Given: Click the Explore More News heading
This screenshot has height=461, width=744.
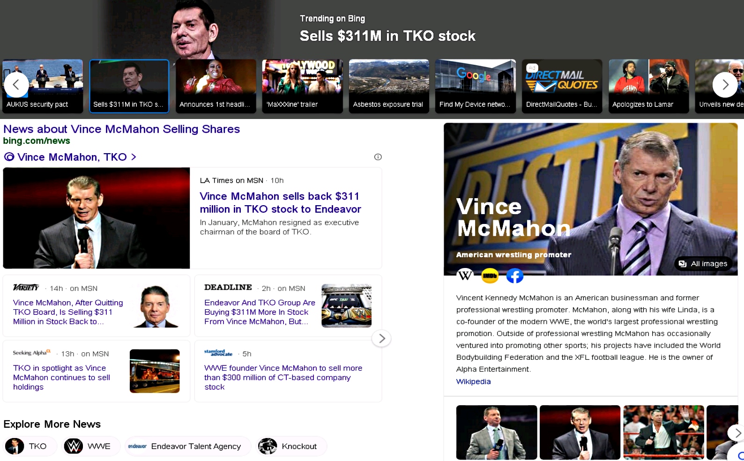Looking at the screenshot, I should 52,424.
